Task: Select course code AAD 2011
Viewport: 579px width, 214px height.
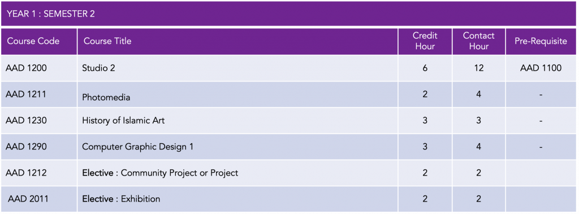Action: [x=28, y=199]
